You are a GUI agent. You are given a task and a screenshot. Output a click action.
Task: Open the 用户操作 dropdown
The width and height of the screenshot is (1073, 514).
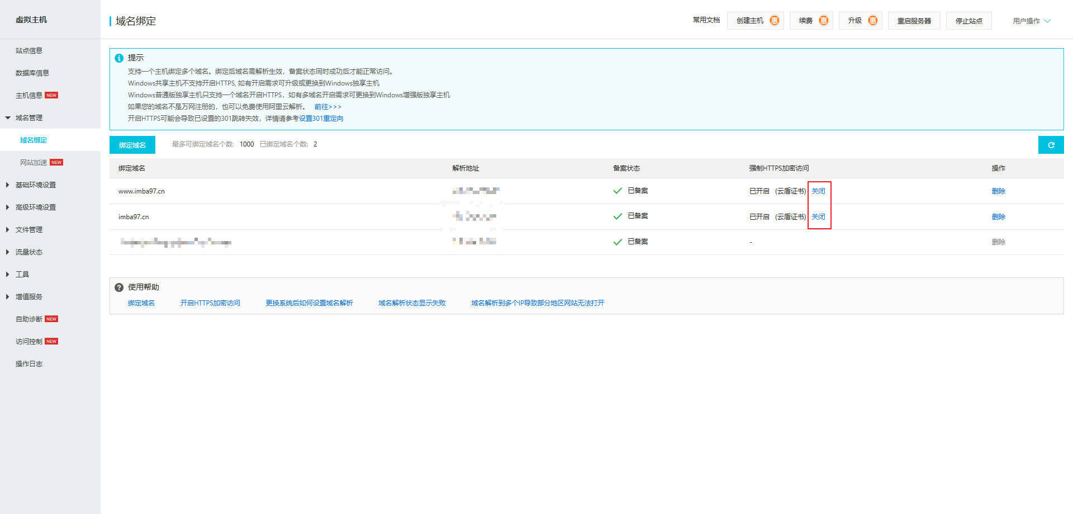[x=1031, y=21]
